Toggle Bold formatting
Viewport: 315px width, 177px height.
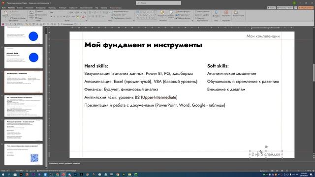[51, 17]
